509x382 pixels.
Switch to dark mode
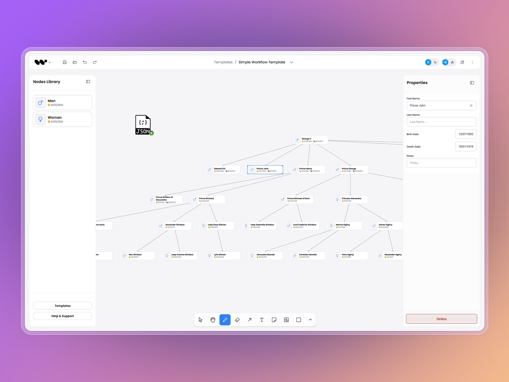pyautogui.click(x=436, y=62)
